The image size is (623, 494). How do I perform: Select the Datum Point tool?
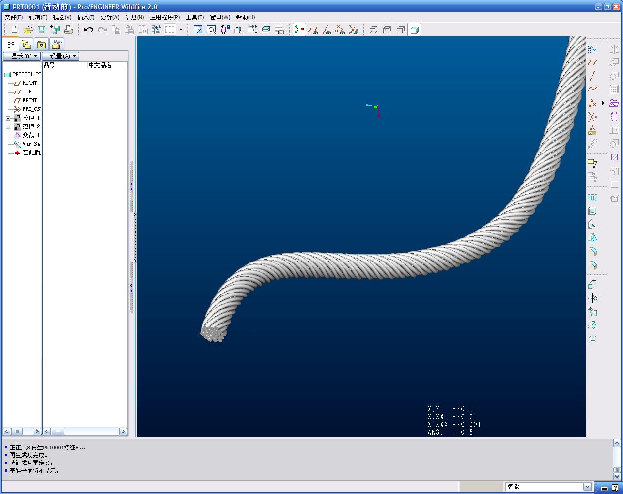[592, 103]
